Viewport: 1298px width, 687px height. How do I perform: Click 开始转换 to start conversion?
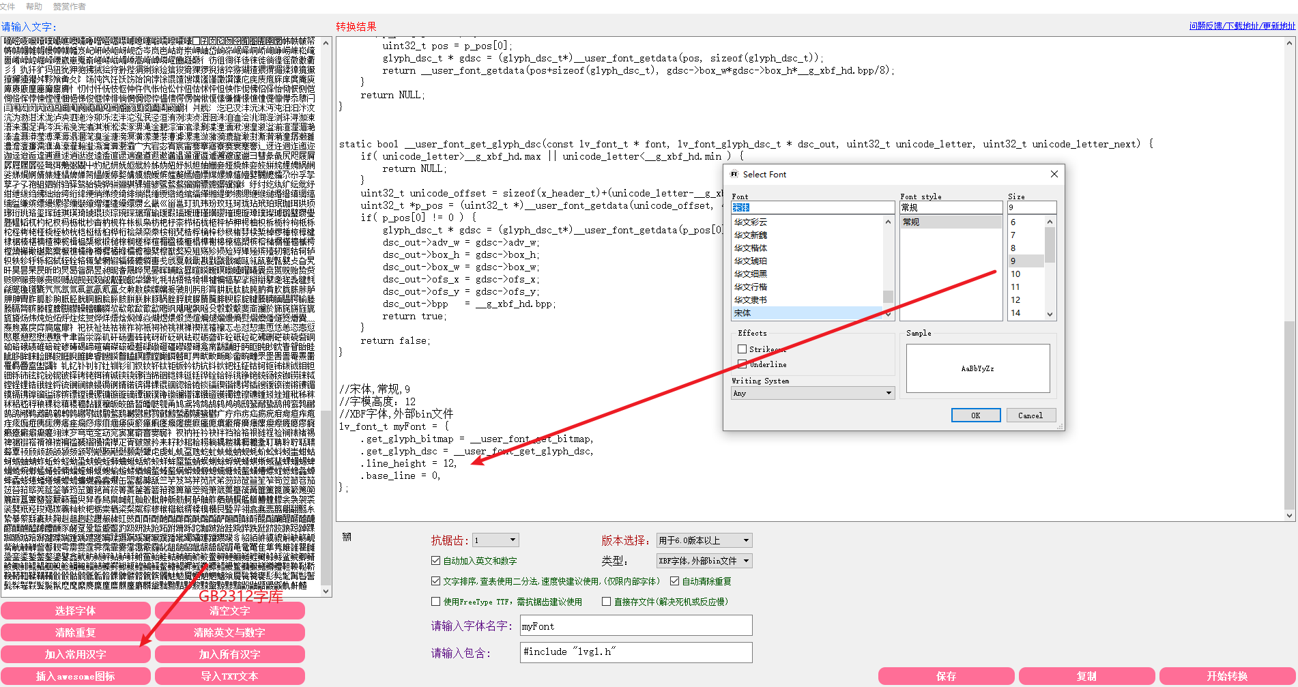1228,676
